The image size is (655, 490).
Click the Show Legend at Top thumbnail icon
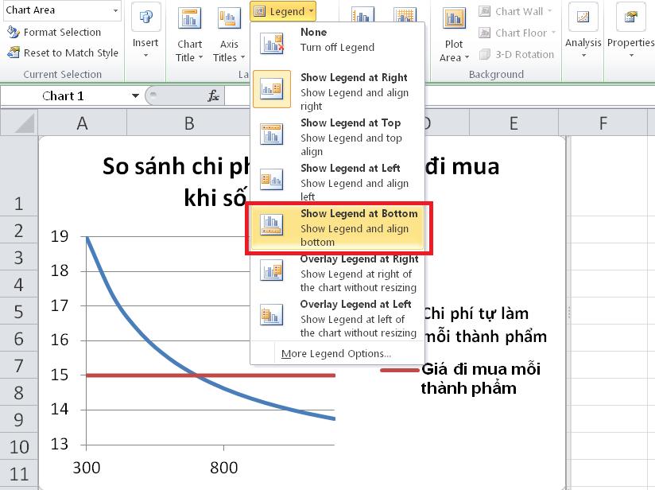coord(272,133)
